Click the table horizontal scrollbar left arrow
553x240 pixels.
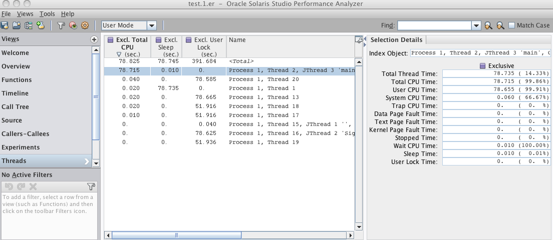point(108,235)
